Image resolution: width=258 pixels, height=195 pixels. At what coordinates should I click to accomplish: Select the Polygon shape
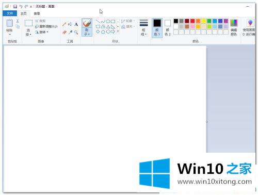103,27
